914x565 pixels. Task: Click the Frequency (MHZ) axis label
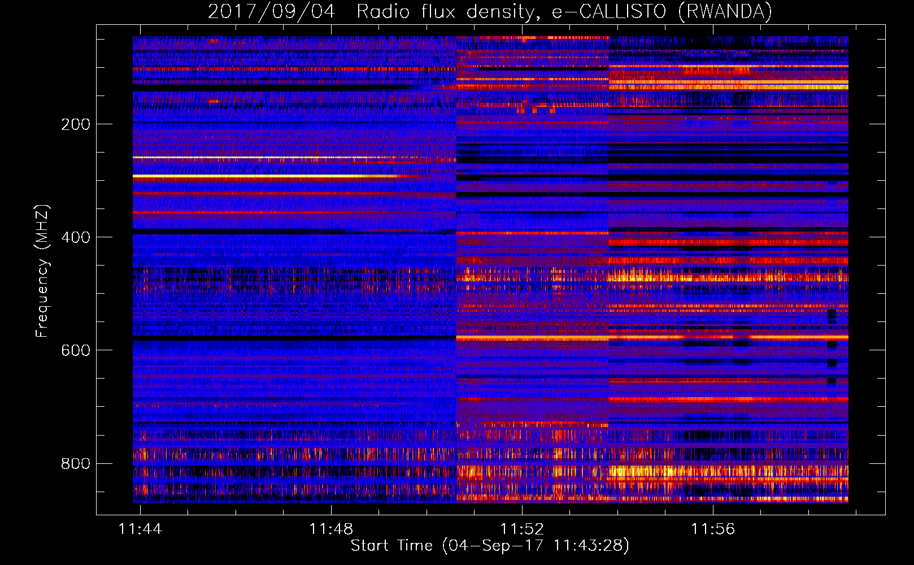(x=42, y=271)
